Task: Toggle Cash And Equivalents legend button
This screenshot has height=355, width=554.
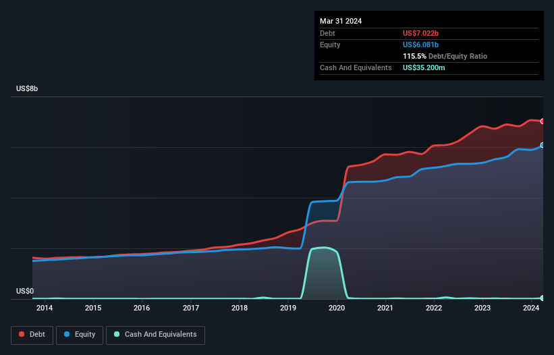Action: click(x=155, y=335)
